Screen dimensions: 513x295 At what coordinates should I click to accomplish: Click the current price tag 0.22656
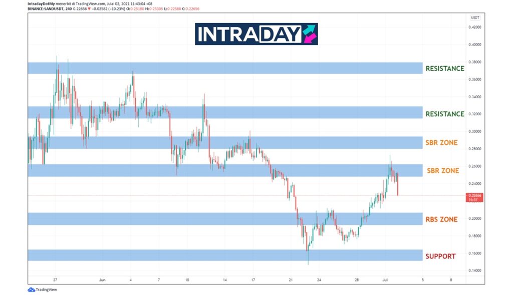point(475,195)
